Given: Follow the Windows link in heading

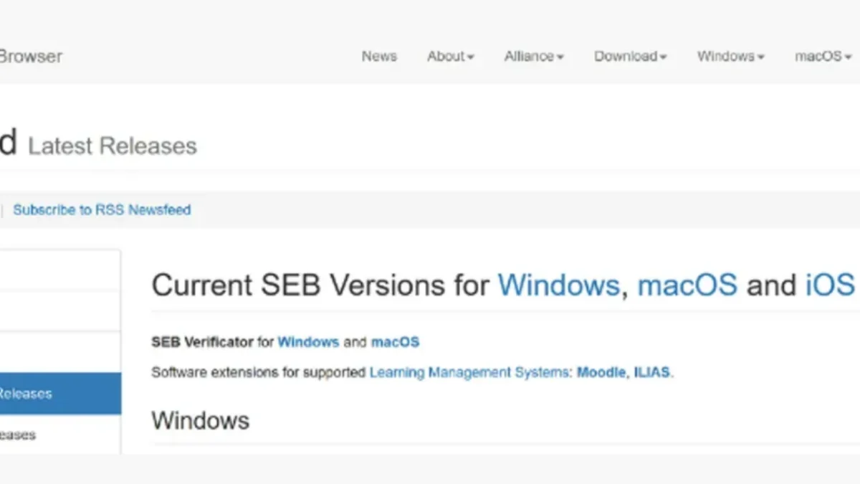Looking at the screenshot, I should [x=558, y=285].
